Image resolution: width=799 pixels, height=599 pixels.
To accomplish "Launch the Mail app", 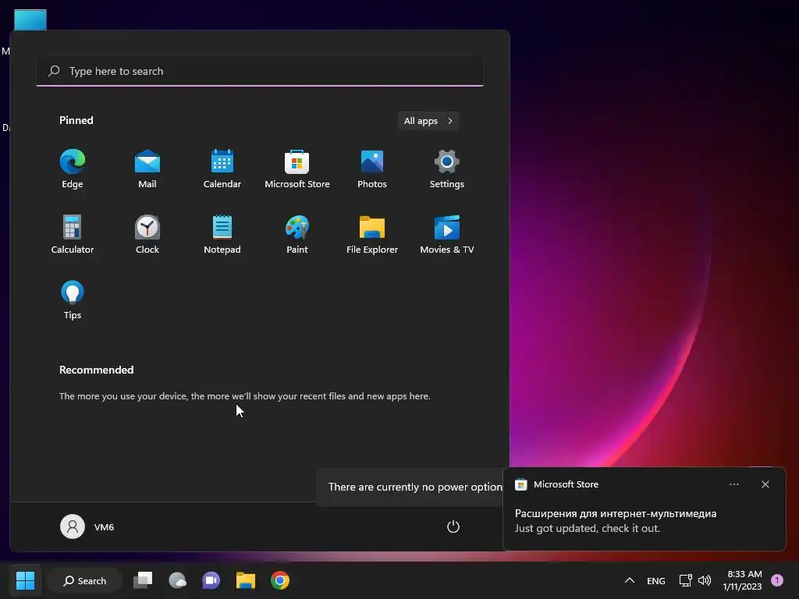I will [147, 169].
